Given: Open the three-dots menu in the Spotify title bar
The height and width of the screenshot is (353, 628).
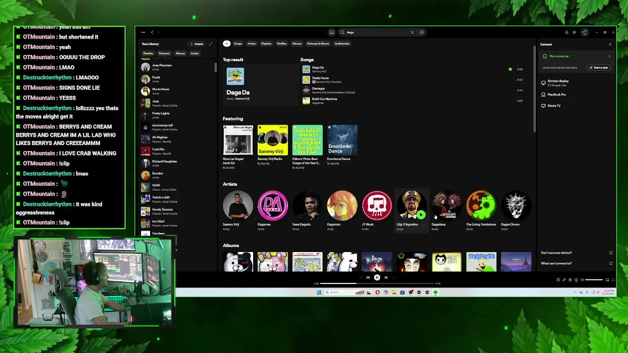Looking at the screenshot, I should [143, 32].
